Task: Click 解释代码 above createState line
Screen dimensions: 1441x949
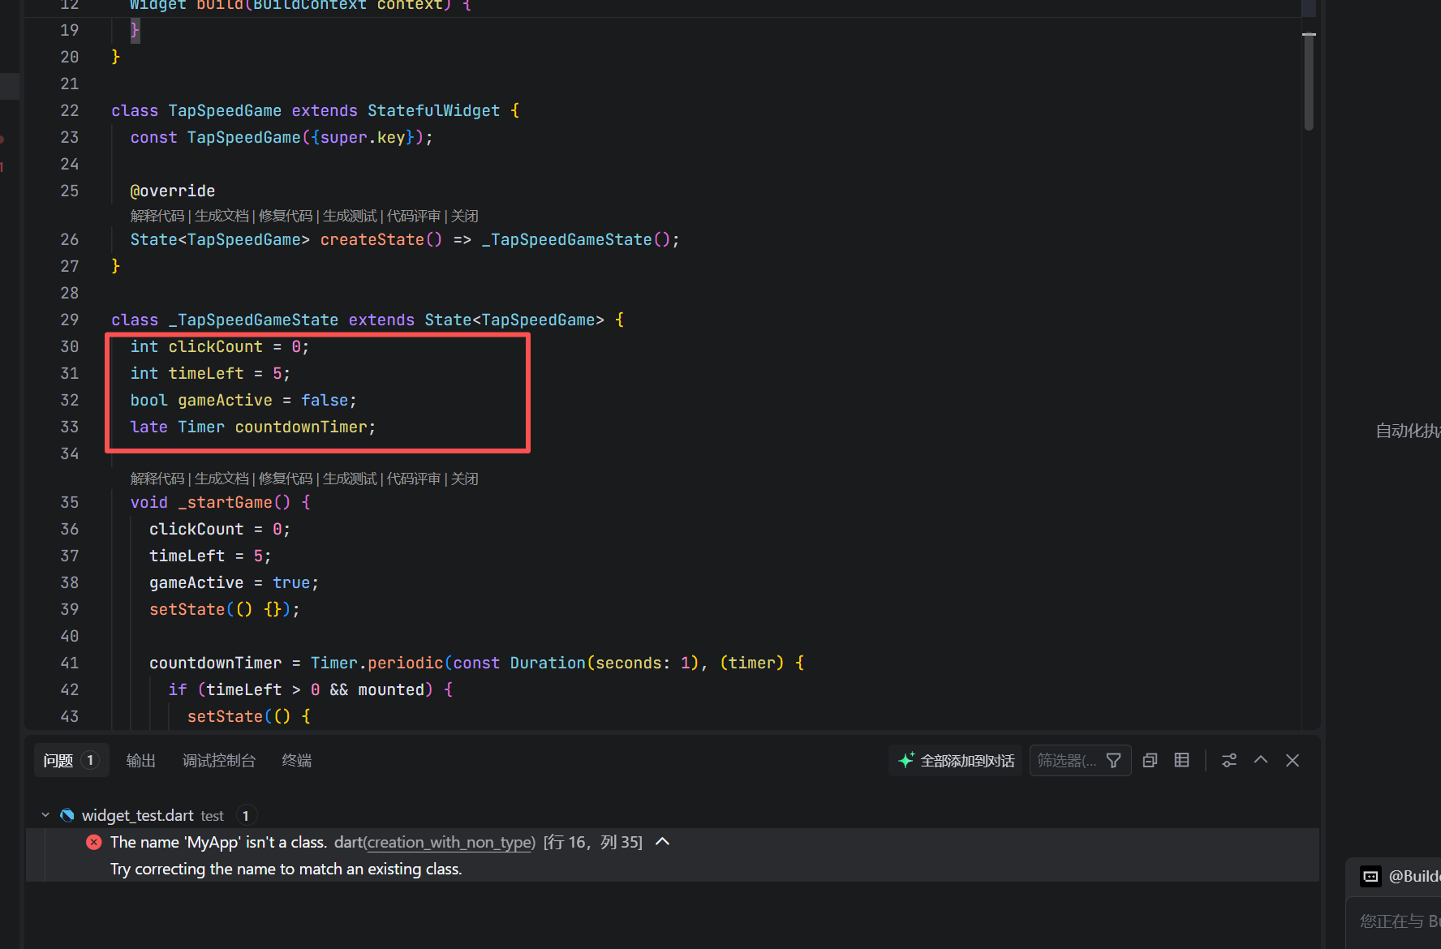Action: [157, 216]
